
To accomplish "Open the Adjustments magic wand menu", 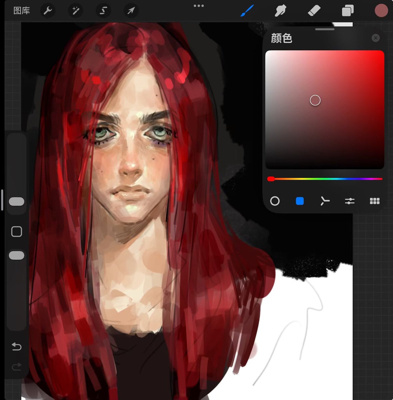I will click(x=76, y=11).
